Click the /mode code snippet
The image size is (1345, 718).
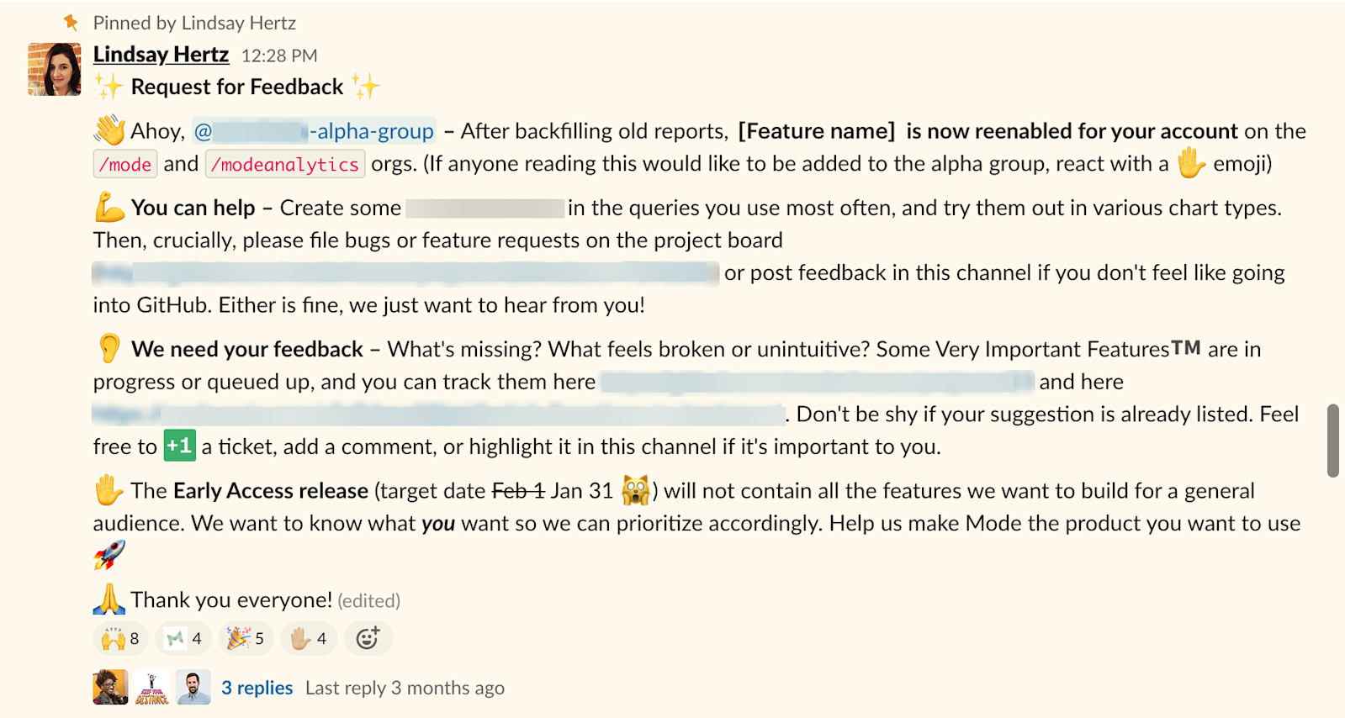click(x=125, y=164)
